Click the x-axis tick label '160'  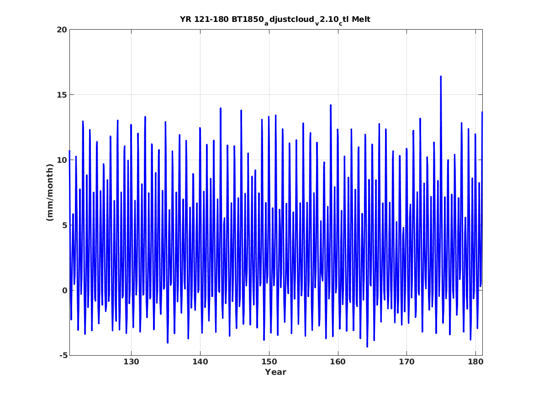(x=338, y=362)
